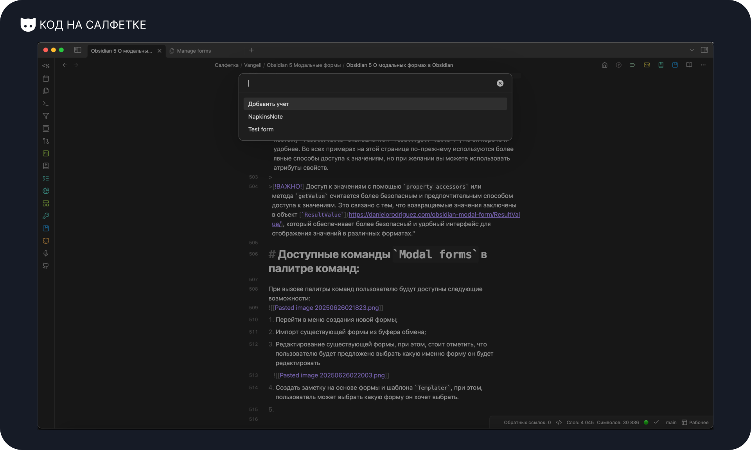This screenshot has height=450, width=751.
Task: Click the stacked slides ribbon icon
Action: [46, 129]
